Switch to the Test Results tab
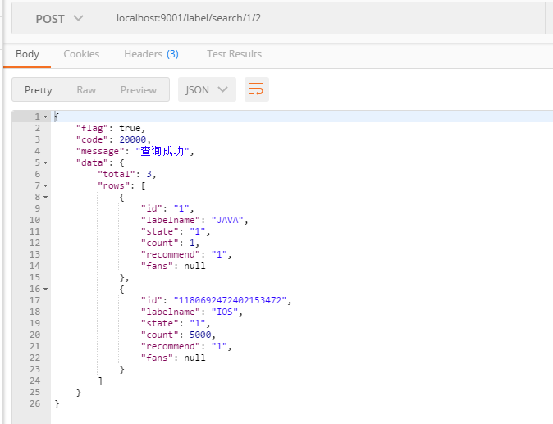Viewport: 553px width, 424px height. pyautogui.click(x=234, y=54)
